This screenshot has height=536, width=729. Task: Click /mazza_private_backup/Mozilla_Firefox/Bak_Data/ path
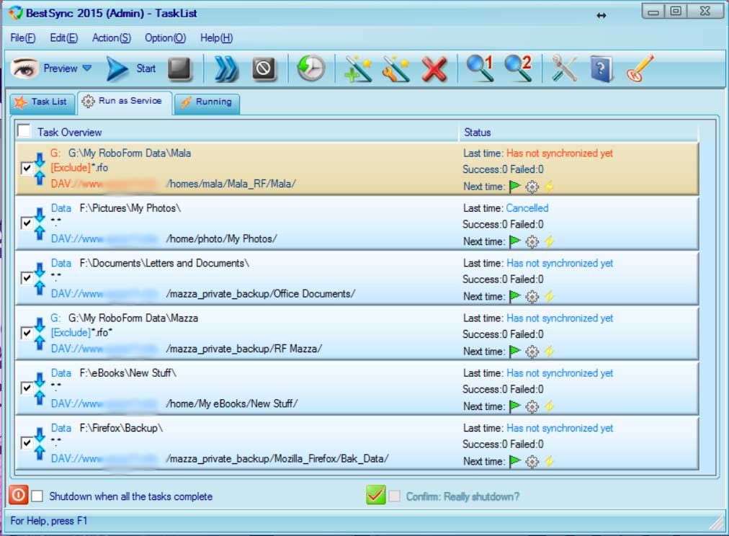pyautogui.click(x=277, y=459)
